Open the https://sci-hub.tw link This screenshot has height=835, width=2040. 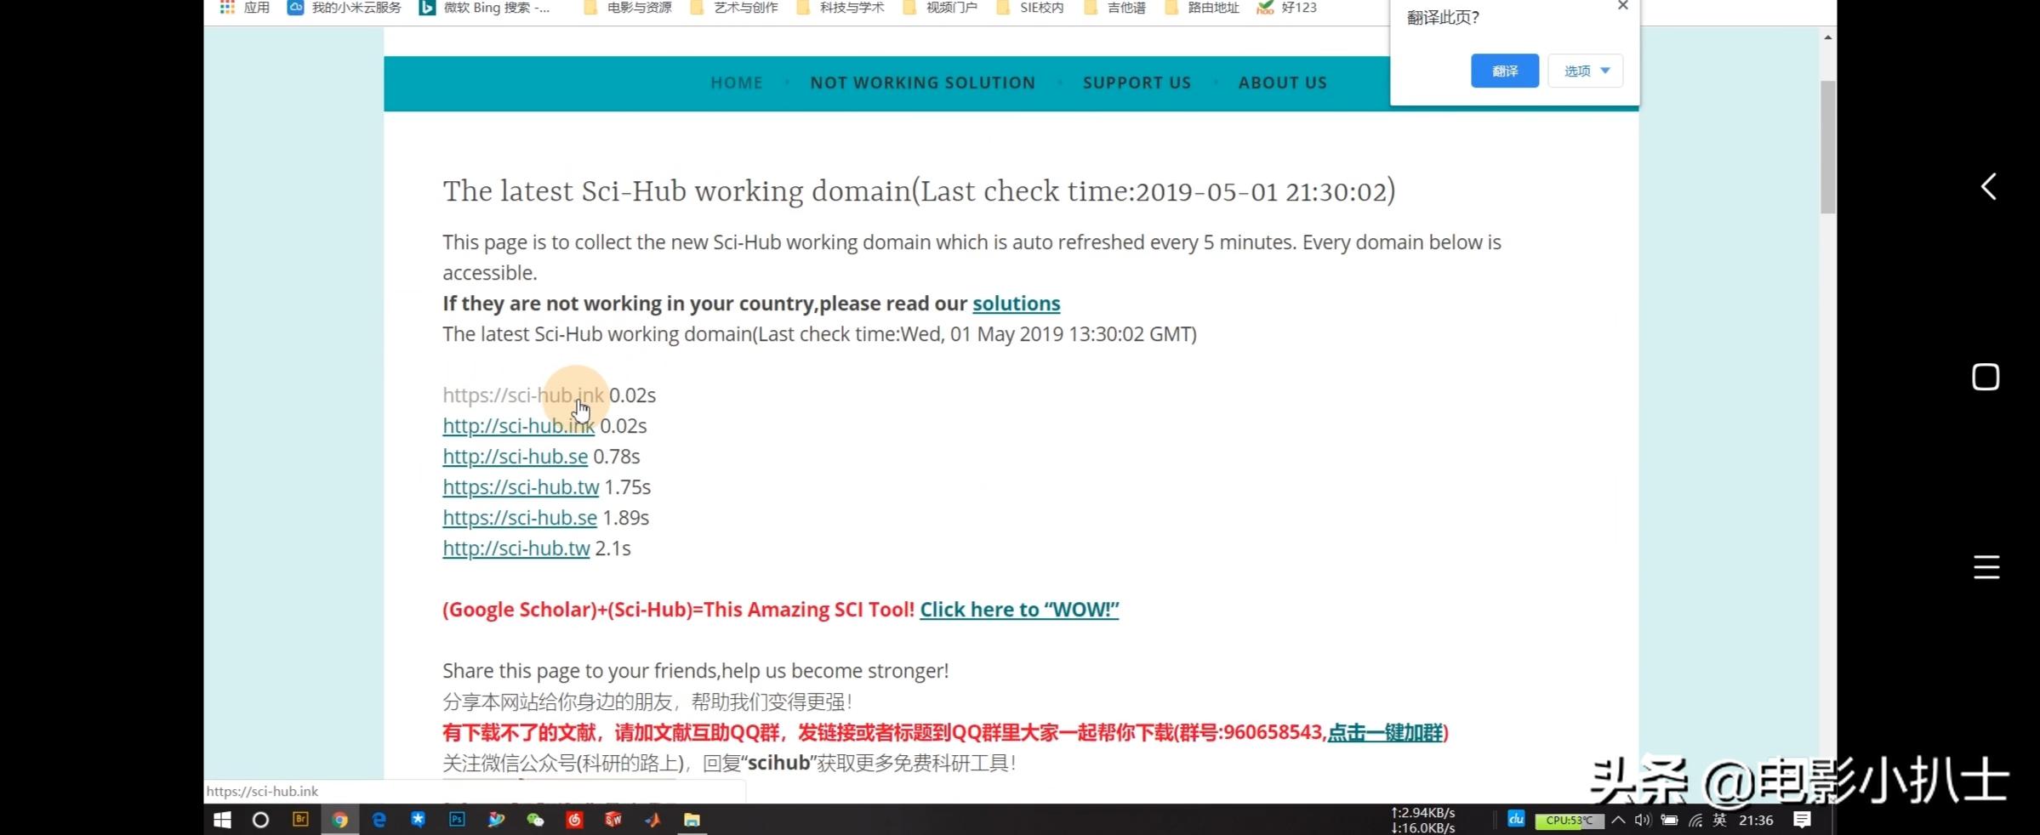(521, 487)
